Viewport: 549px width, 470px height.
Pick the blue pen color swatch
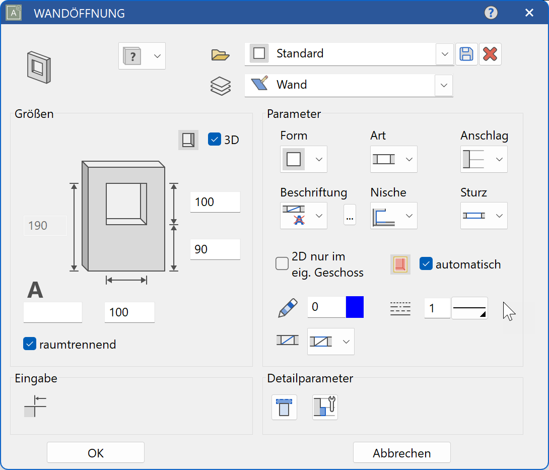[355, 307]
